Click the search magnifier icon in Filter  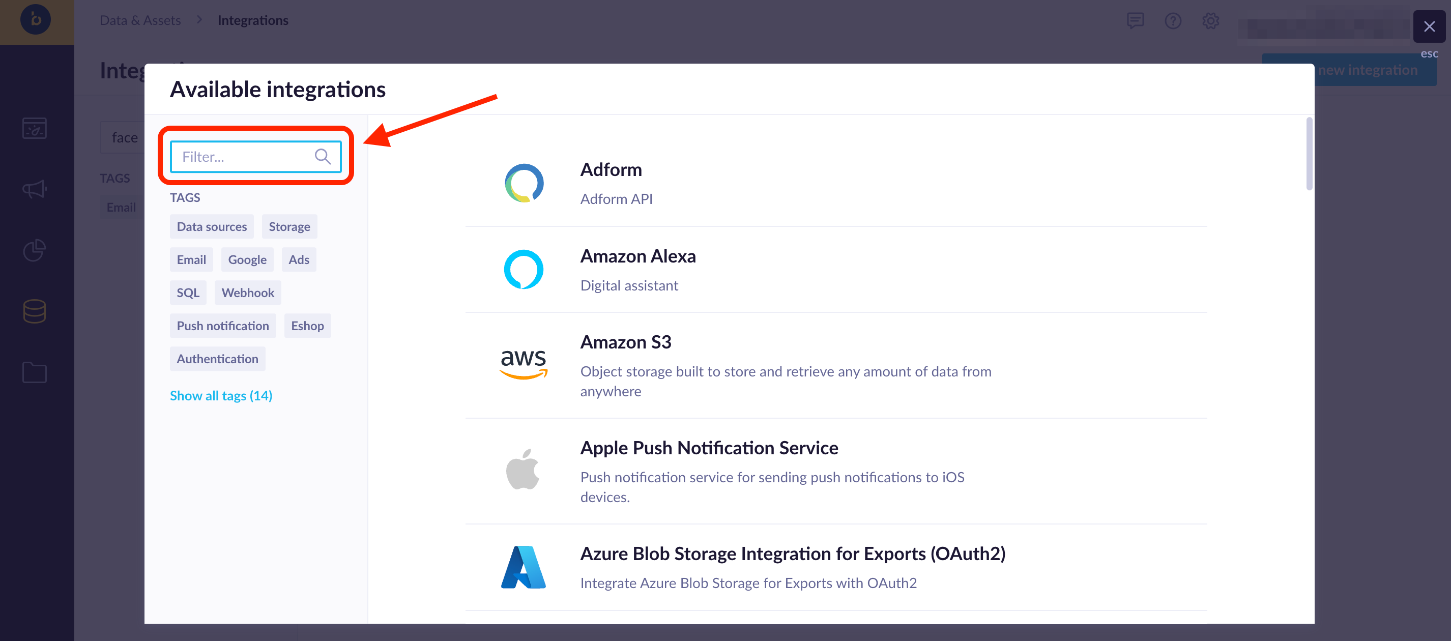322,157
